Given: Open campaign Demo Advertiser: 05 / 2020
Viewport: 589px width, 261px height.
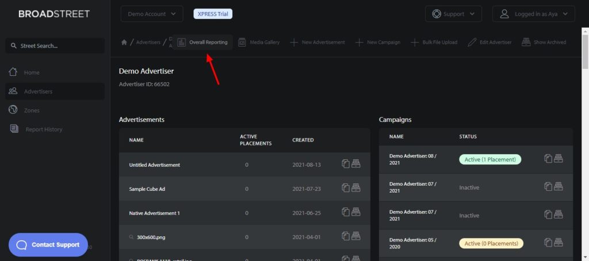Looking at the screenshot, I should pos(413,243).
